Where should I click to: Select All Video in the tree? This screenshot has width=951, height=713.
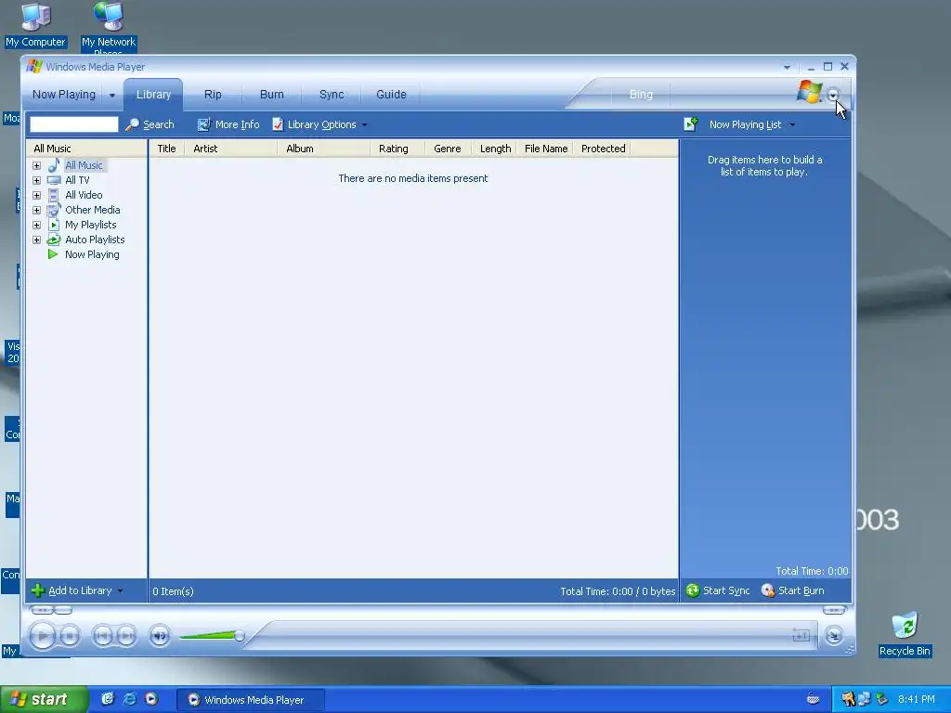click(x=84, y=195)
